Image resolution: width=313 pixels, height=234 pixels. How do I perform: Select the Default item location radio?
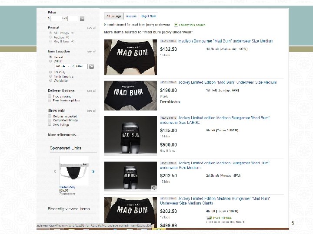pos(50,57)
